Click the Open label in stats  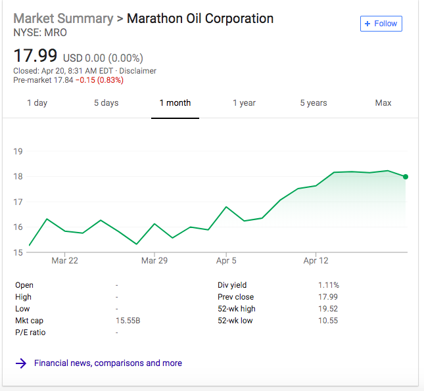point(24,285)
